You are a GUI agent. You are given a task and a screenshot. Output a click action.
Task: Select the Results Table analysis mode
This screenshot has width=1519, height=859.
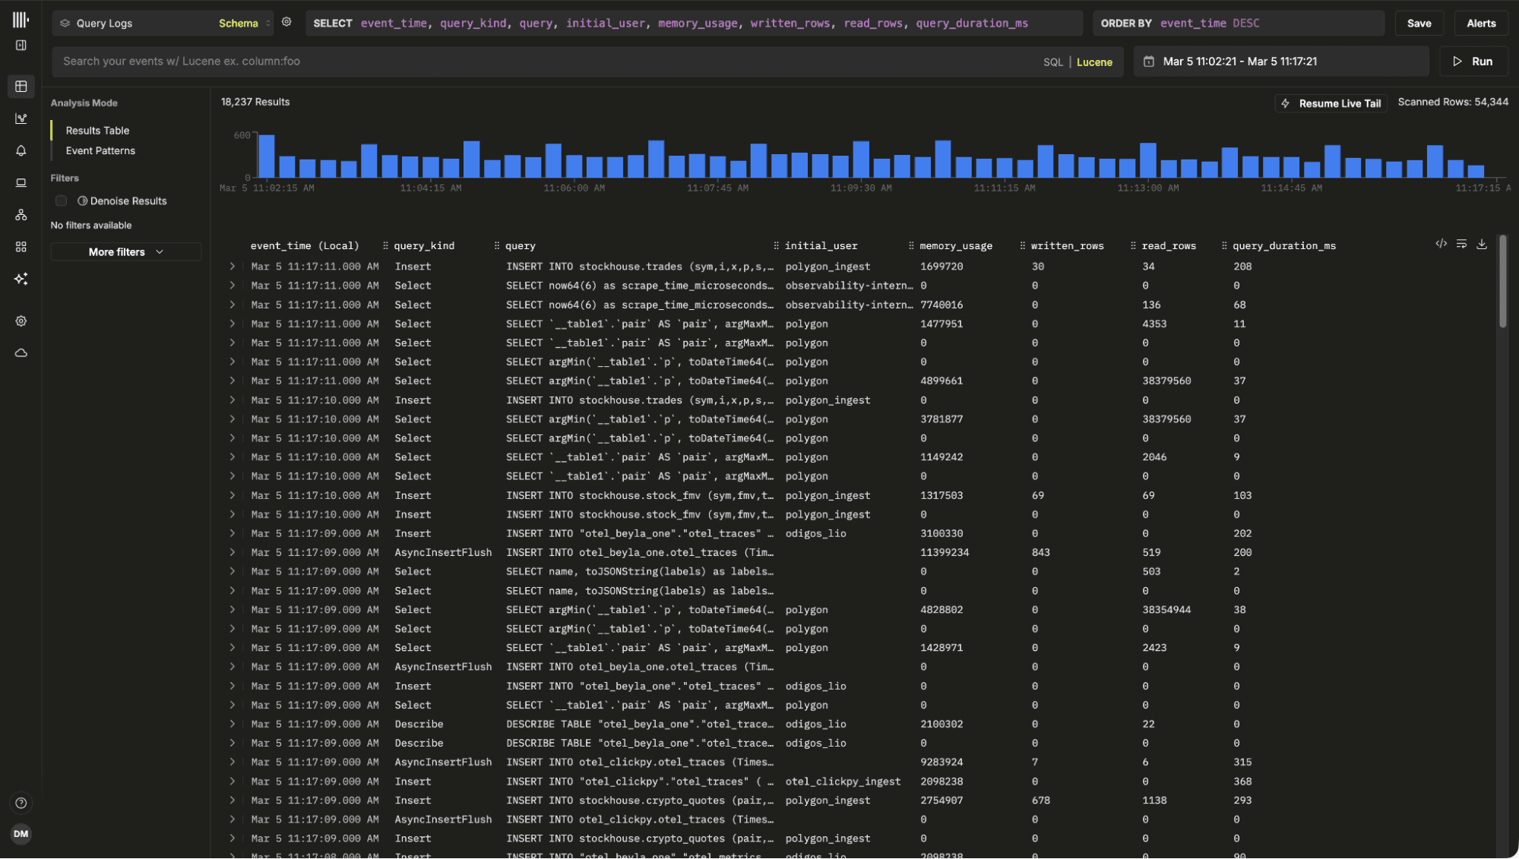(97, 131)
